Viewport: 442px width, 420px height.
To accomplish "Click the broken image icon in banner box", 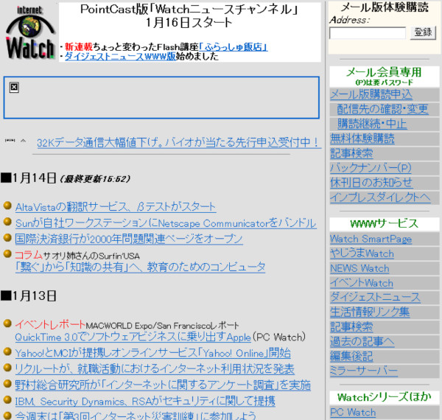I will click(x=14, y=88).
